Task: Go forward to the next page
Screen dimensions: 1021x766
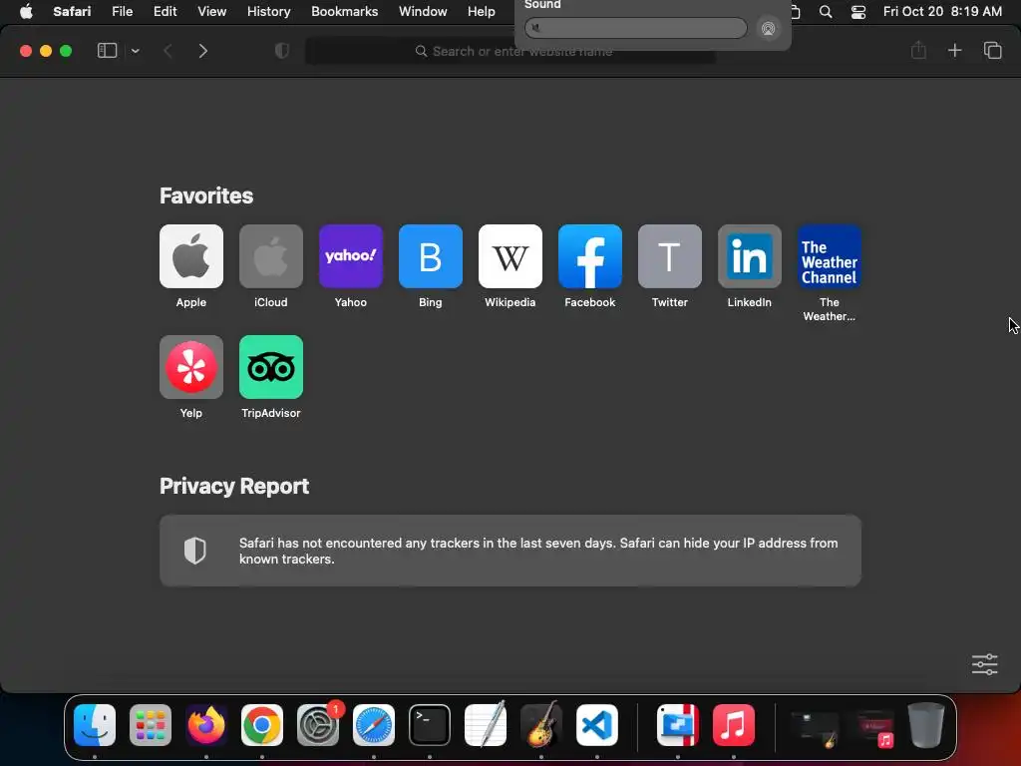Action: (202, 51)
